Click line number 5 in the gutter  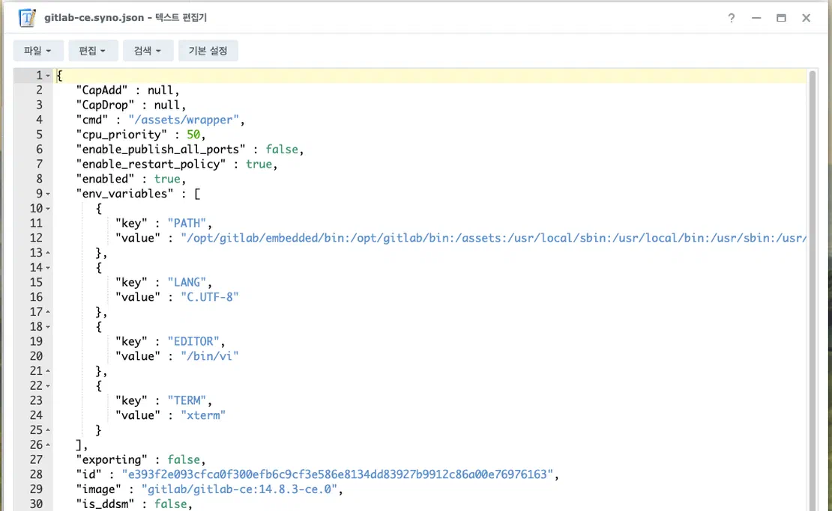39,135
